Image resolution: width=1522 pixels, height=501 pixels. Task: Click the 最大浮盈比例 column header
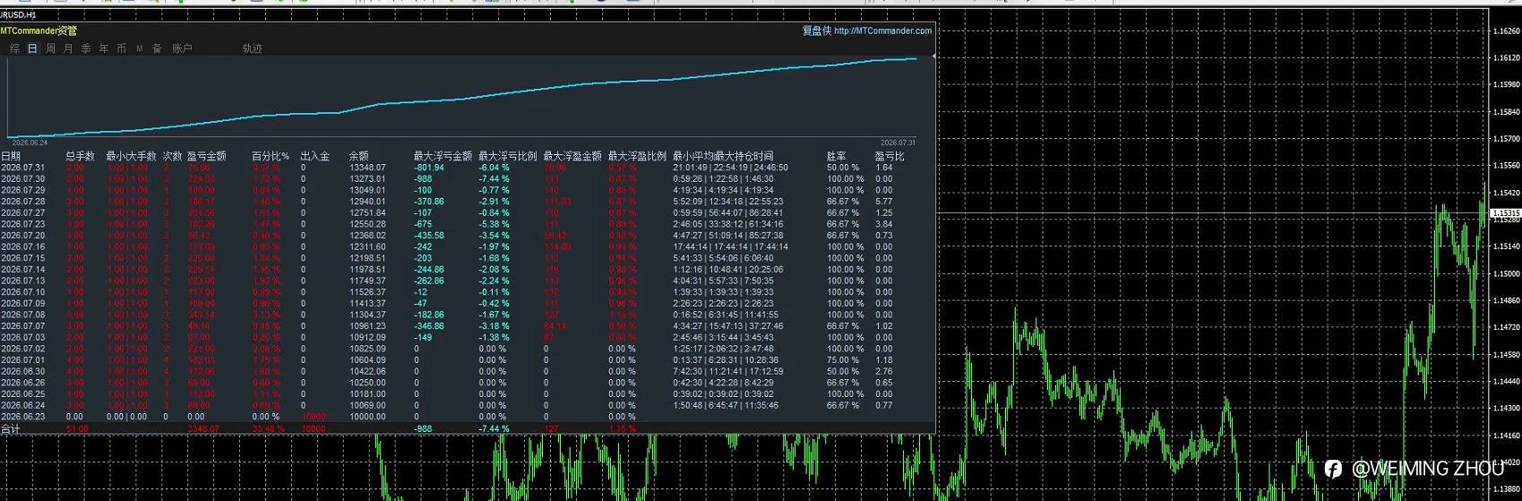click(637, 156)
